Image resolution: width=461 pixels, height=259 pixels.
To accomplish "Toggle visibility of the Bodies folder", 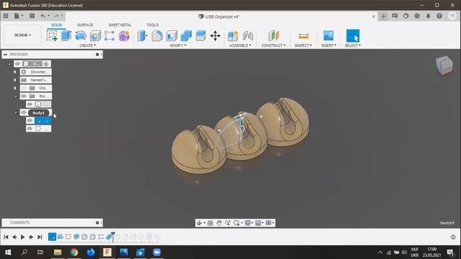I will (24, 96).
